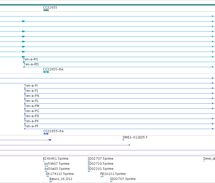Select bs59h07.5prime EST label
215x183 pixels.
pos(57,164)
